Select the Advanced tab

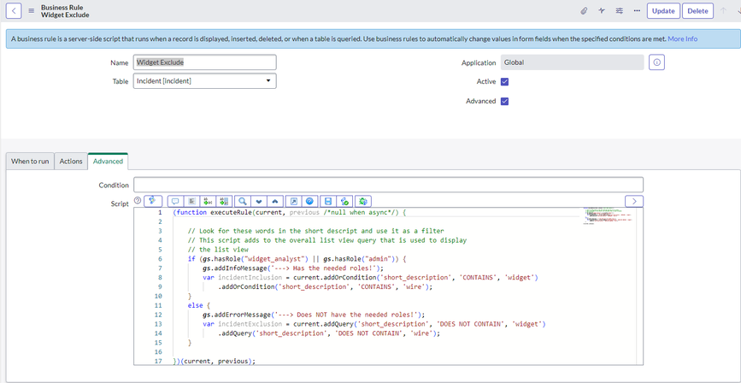(109, 162)
